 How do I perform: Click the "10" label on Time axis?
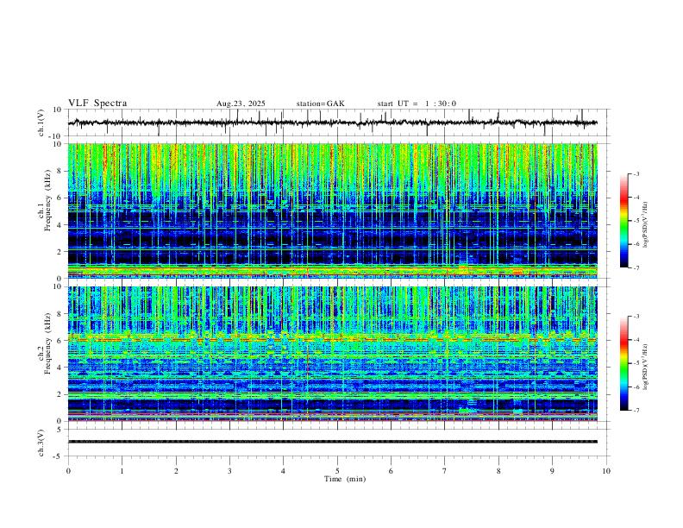pyautogui.click(x=606, y=471)
